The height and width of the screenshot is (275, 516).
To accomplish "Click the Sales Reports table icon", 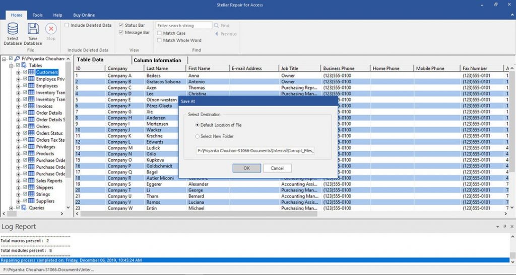I will (x=31, y=181).
